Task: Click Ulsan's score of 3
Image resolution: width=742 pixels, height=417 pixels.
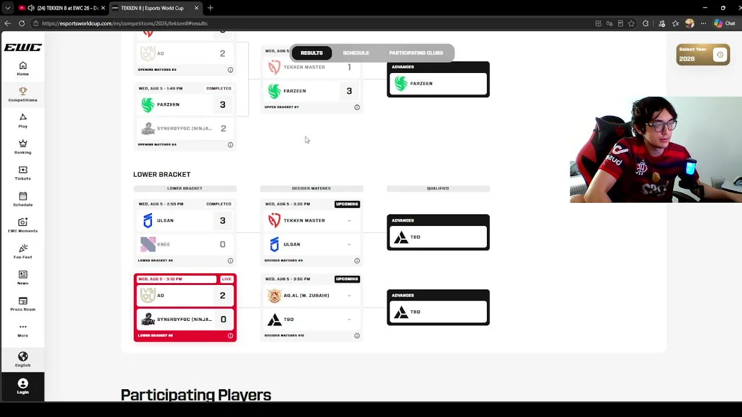Action: (223, 221)
